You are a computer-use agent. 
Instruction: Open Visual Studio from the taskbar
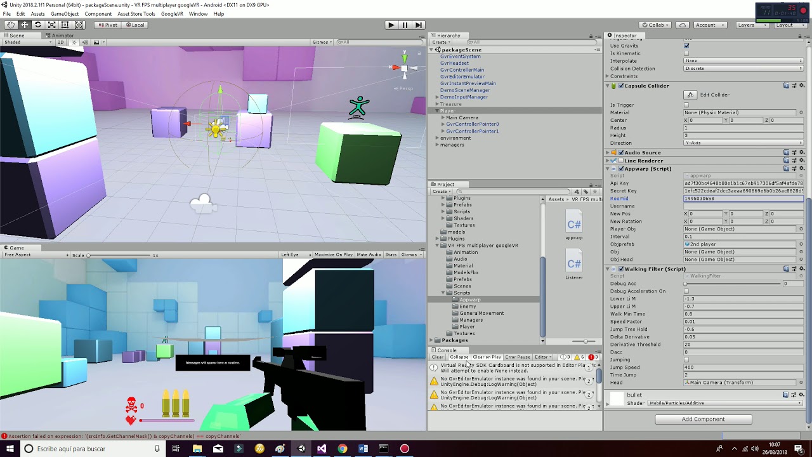pos(322,449)
